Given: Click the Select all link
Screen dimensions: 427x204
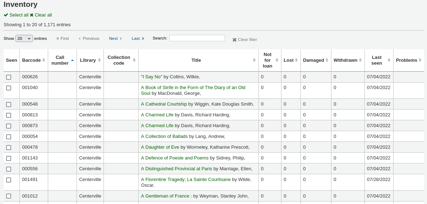Looking at the screenshot, I should tap(16, 15).
